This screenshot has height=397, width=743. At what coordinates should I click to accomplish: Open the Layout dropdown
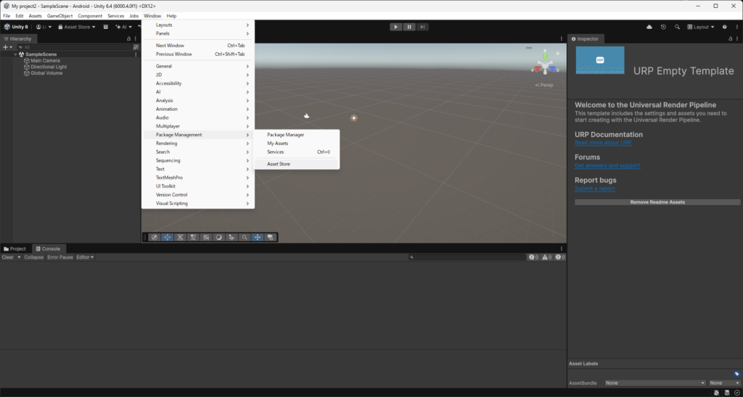pos(701,27)
